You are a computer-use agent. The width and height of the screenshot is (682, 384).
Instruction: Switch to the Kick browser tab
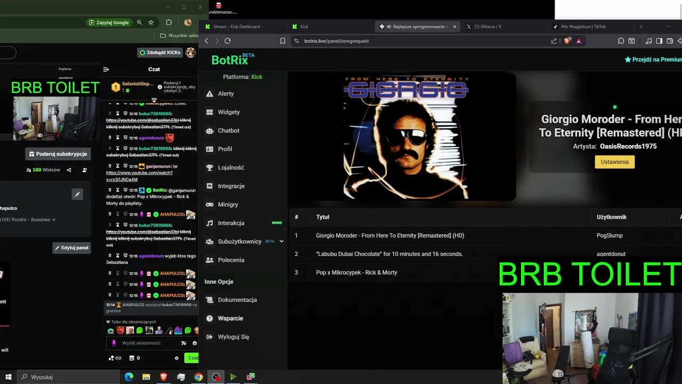(304, 27)
